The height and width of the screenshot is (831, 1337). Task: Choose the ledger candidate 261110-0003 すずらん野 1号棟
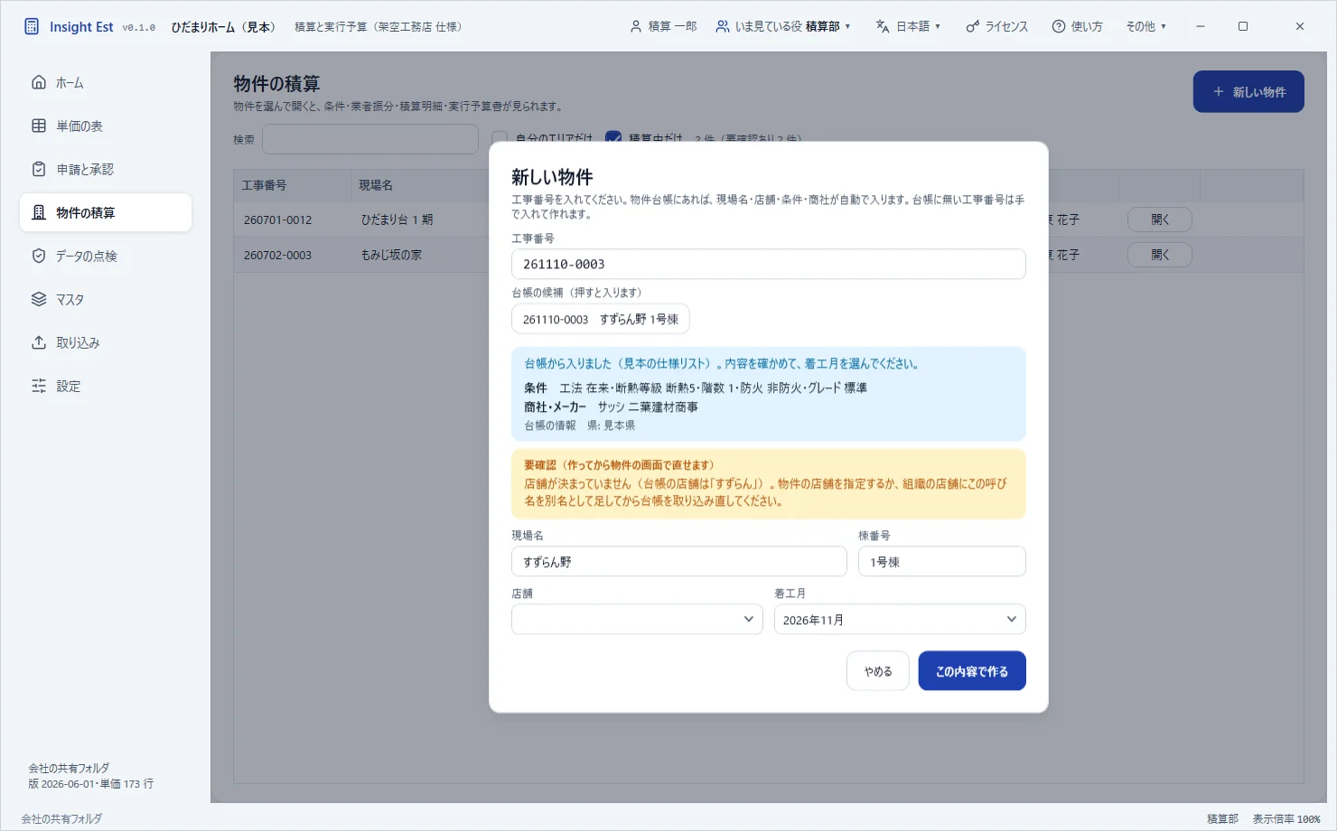601,319
